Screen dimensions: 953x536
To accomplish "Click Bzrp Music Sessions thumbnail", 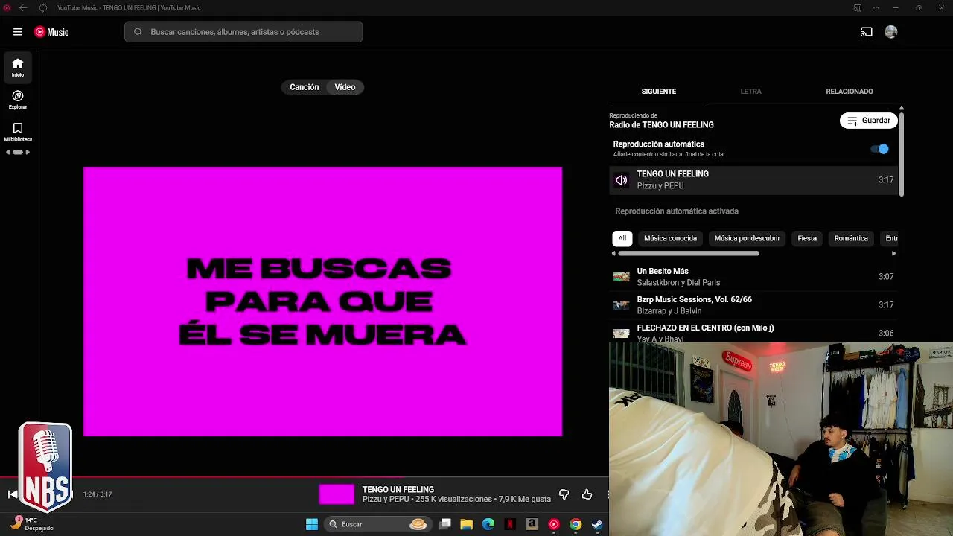I will (622, 305).
